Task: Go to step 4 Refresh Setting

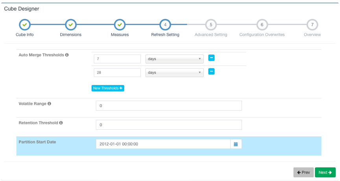Action: click(165, 25)
